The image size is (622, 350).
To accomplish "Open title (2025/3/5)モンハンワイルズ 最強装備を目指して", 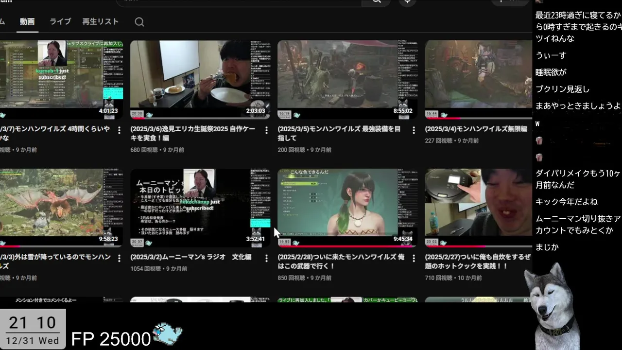I will coord(339,133).
